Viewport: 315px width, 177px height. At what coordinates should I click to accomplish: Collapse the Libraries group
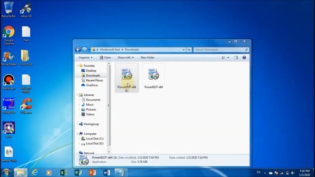click(x=78, y=95)
